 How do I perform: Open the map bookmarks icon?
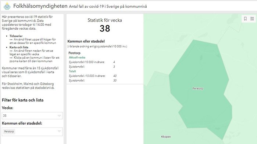[x=245, y=19]
